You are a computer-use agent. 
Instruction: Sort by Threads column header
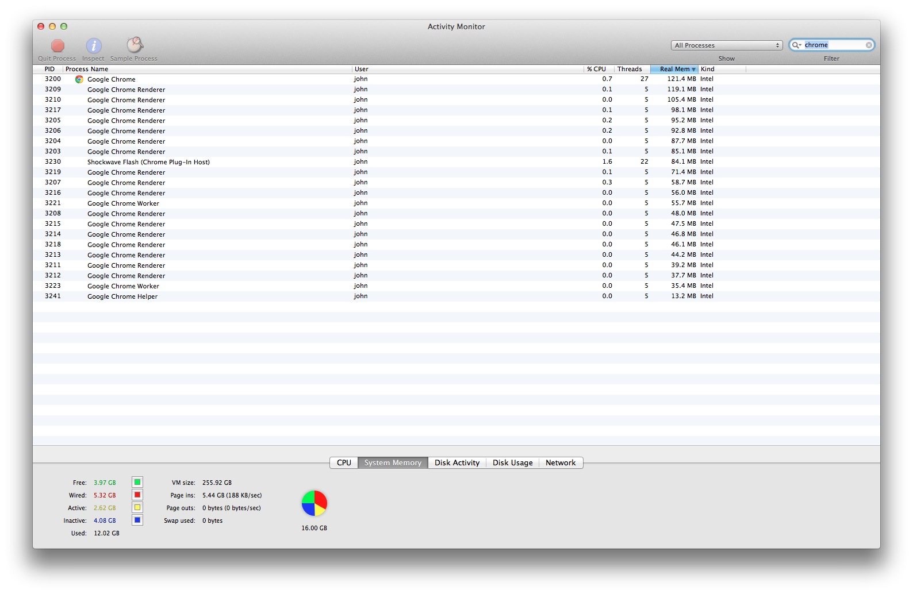(x=632, y=69)
